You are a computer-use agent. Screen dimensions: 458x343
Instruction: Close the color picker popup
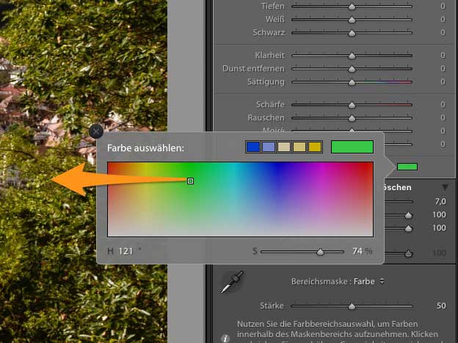click(96, 131)
